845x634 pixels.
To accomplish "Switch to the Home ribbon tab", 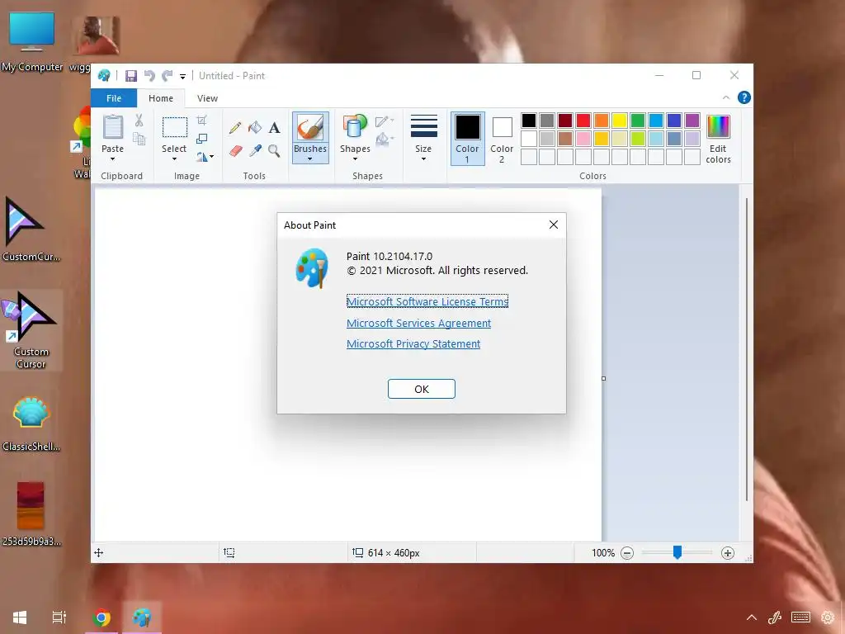I will (x=161, y=98).
